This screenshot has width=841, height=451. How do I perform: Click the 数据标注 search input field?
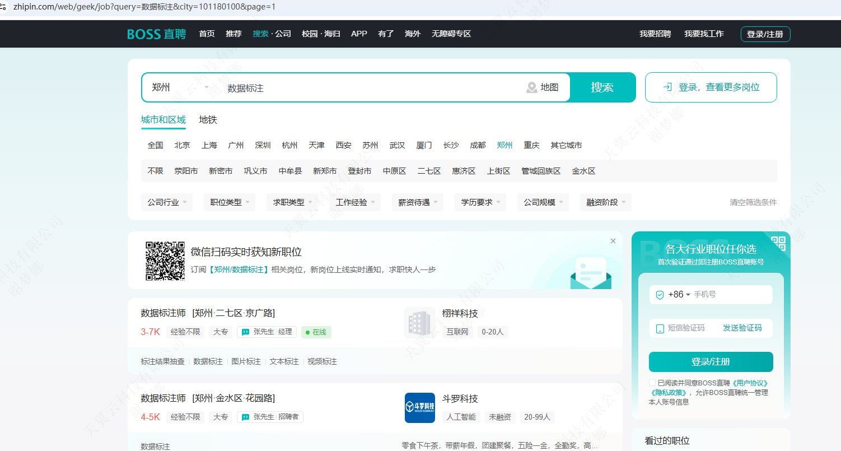370,87
